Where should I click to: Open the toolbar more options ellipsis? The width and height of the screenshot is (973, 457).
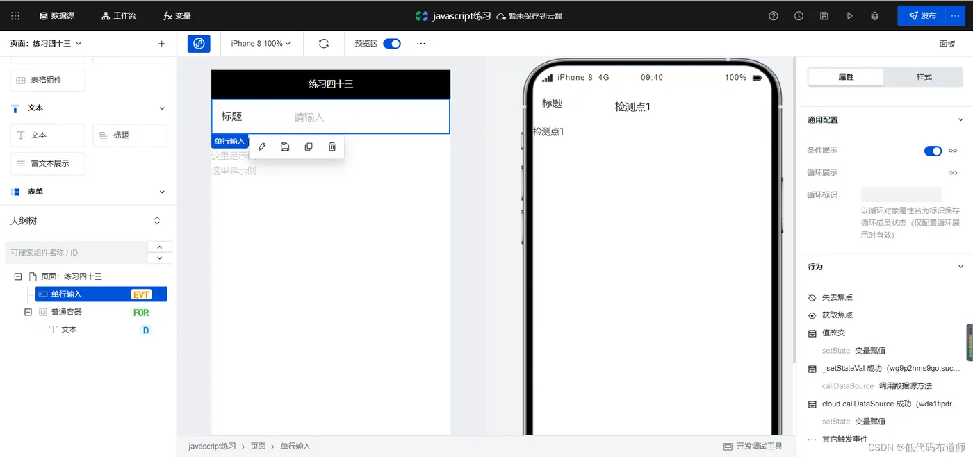tap(421, 43)
